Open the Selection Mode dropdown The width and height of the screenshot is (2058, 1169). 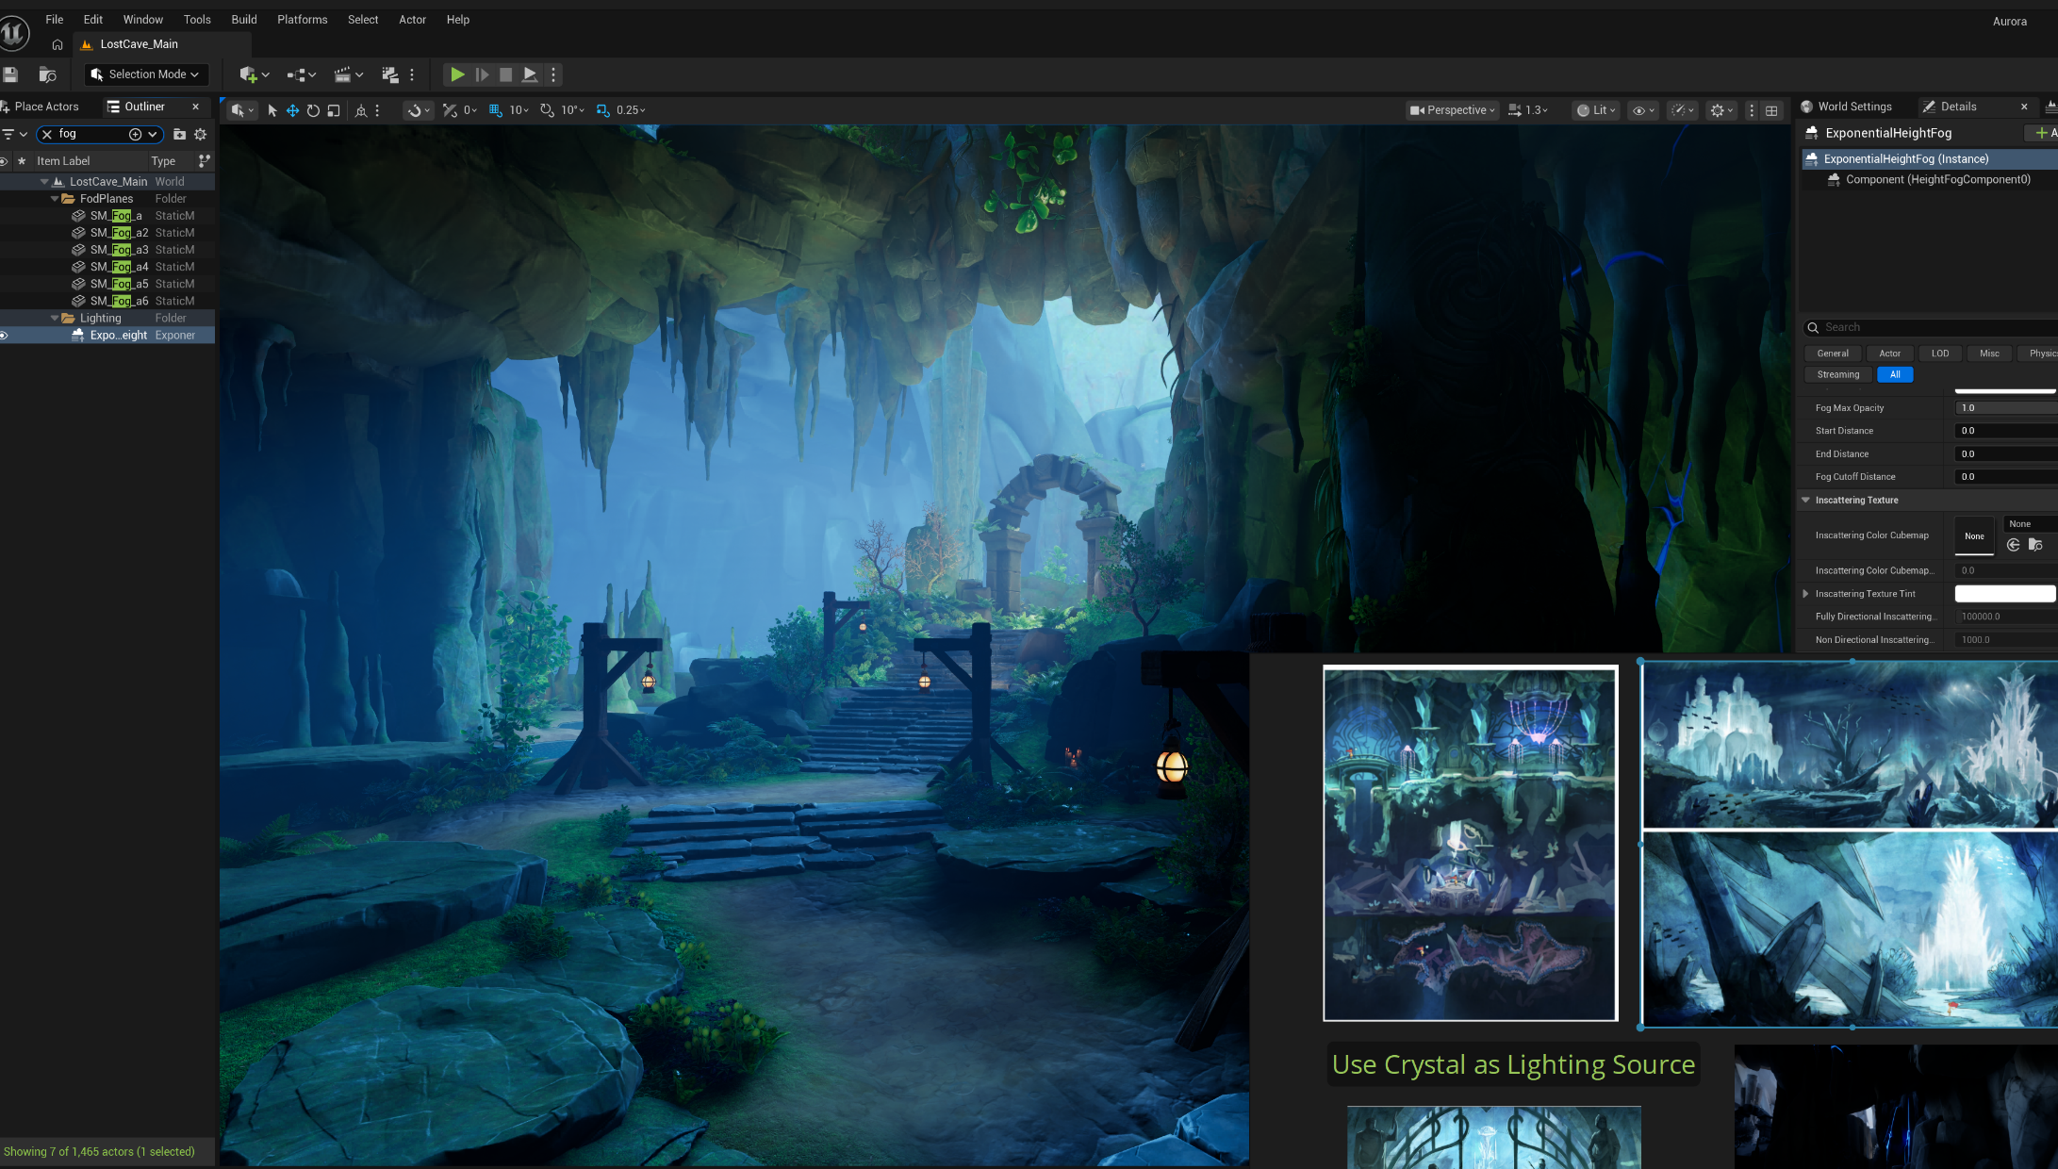(x=147, y=74)
